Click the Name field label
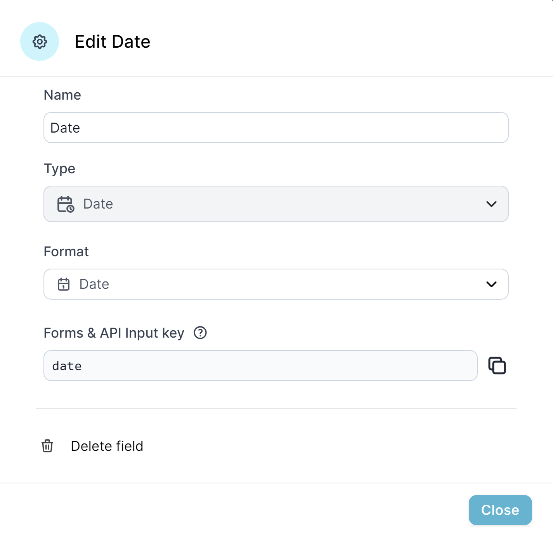This screenshot has height=533, width=553. tap(62, 95)
